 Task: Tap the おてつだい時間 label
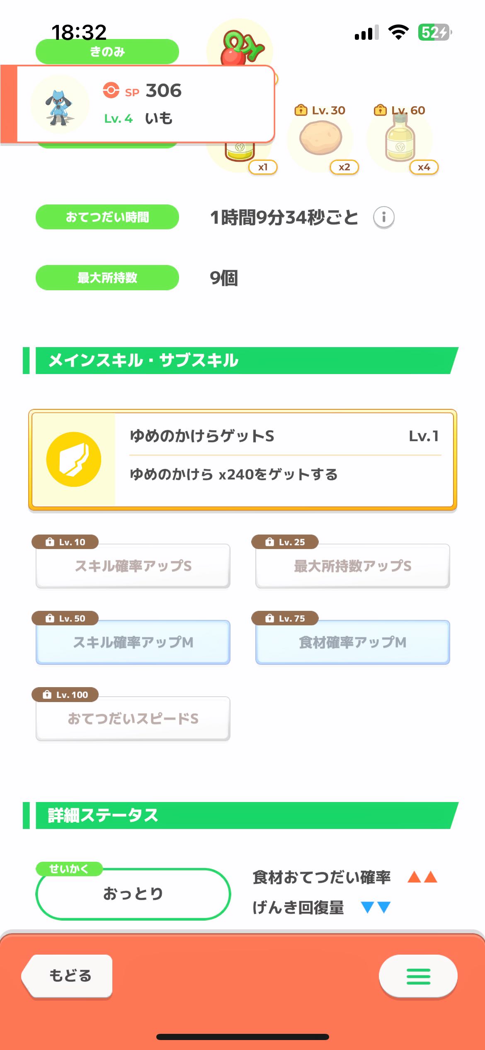(x=107, y=217)
